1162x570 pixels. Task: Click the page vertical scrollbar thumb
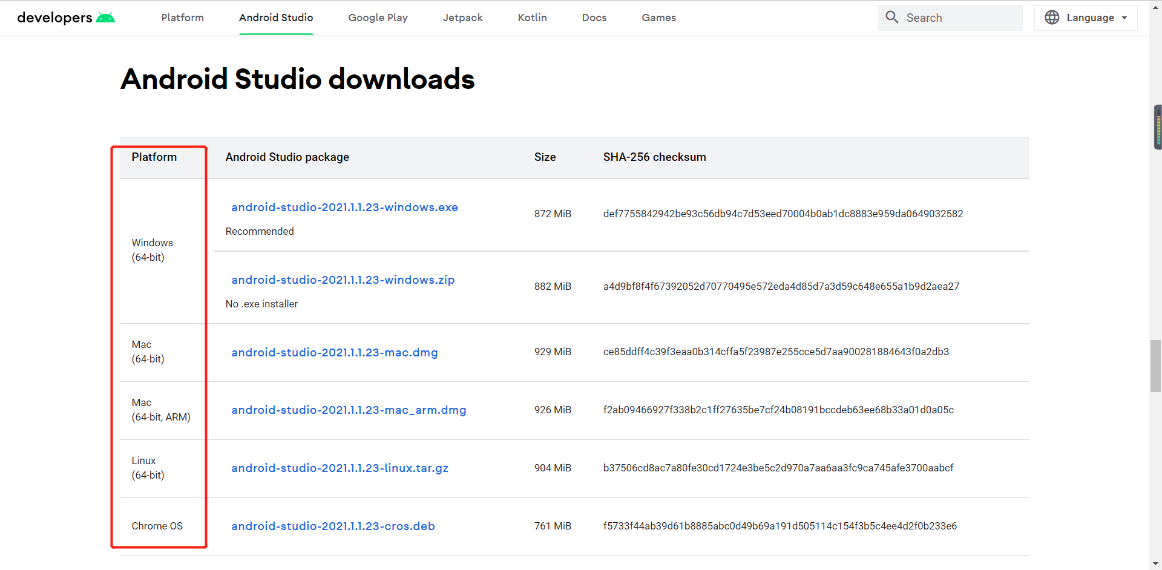[x=1155, y=366]
